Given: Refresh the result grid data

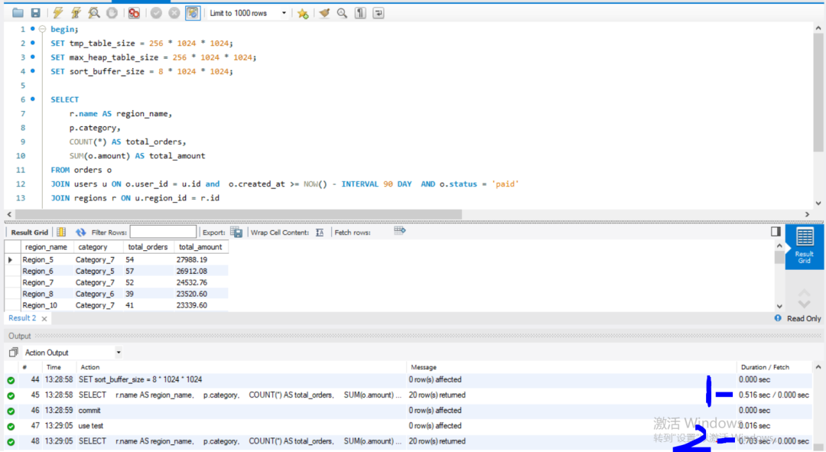Looking at the screenshot, I should (80, 232).
